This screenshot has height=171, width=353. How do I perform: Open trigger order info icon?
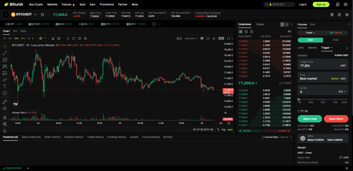pos(347,48)
